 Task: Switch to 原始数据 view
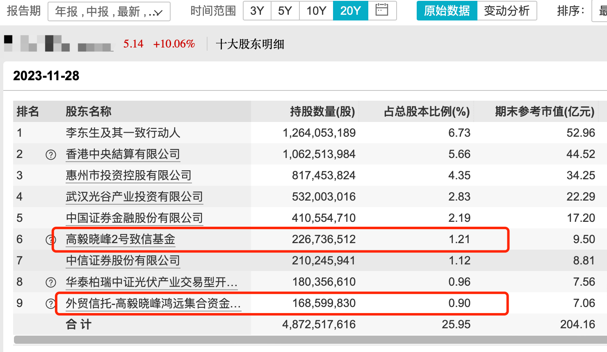click(447, 11)
